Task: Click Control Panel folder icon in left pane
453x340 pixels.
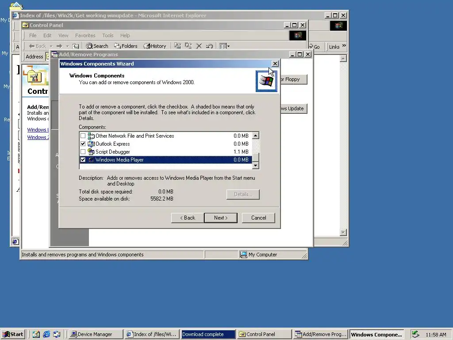Action: tap(35, 76)
